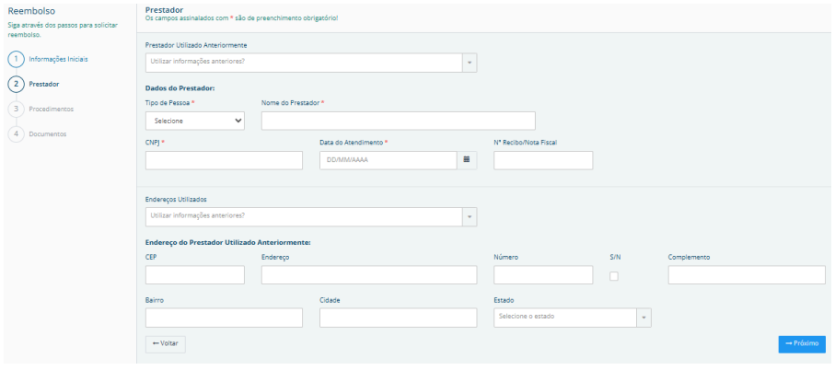Click the CEP input field

pyautogui.click(x=194, y=275)
